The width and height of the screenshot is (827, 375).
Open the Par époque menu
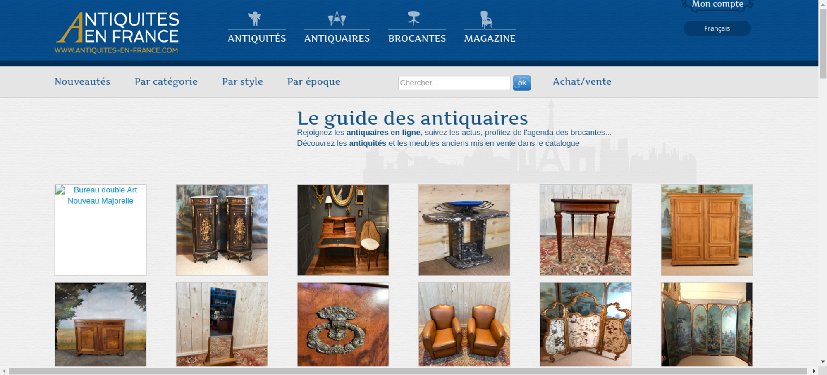tap(314, 81)
